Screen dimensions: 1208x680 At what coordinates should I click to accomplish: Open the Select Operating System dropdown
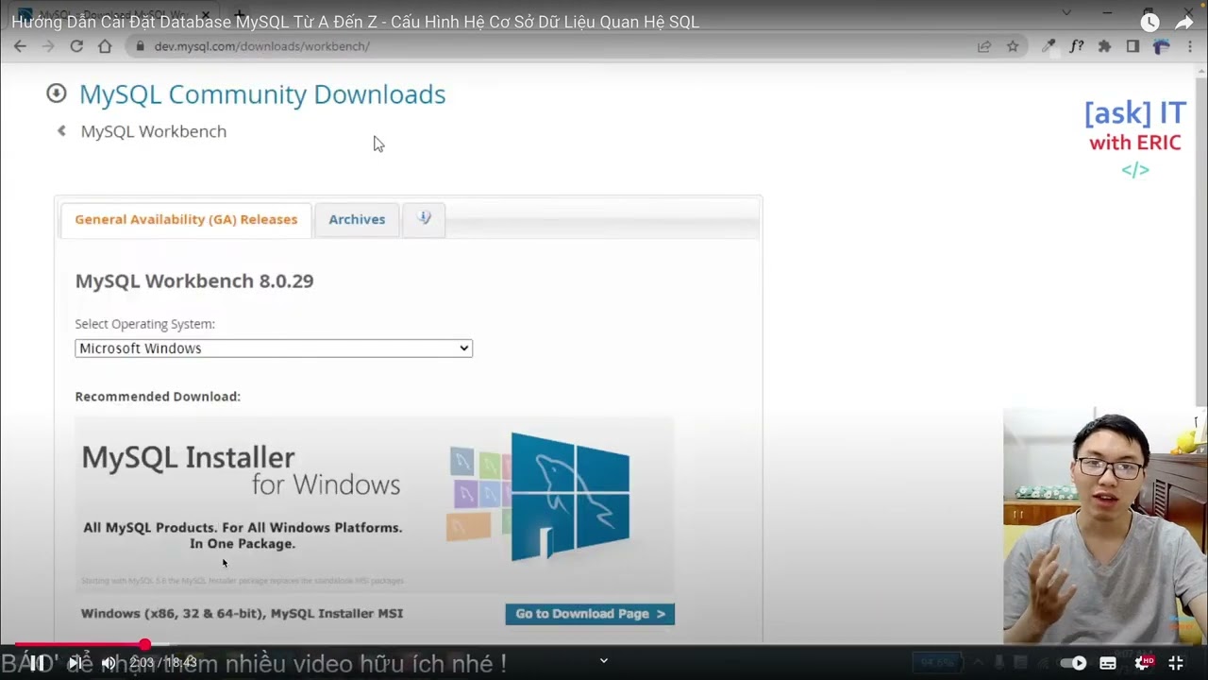(x=274, y=348)
